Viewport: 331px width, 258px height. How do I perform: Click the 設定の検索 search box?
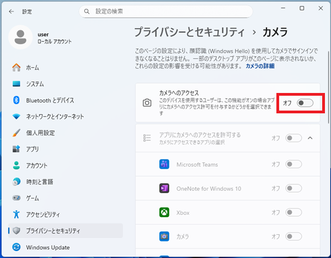point(165,12)
